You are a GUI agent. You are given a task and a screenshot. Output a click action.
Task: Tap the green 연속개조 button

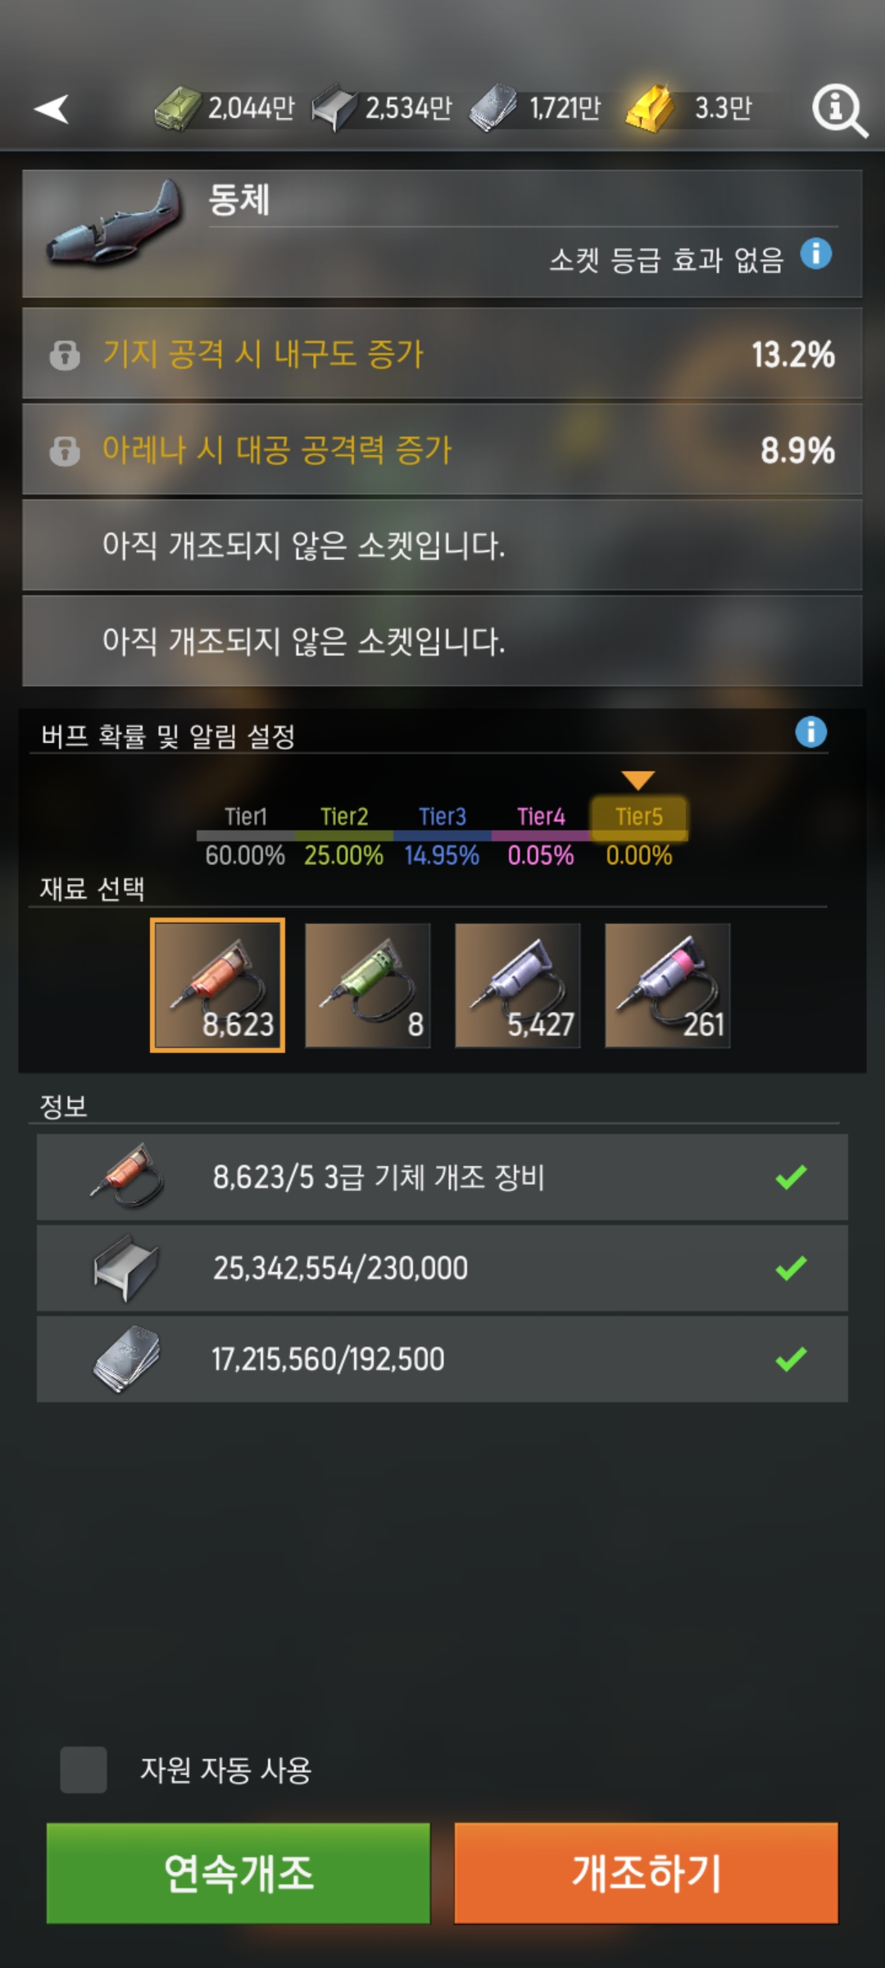(238, 1873)
